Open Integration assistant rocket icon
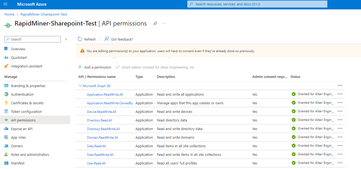This screenshot has width=361, height=169. 6,66
